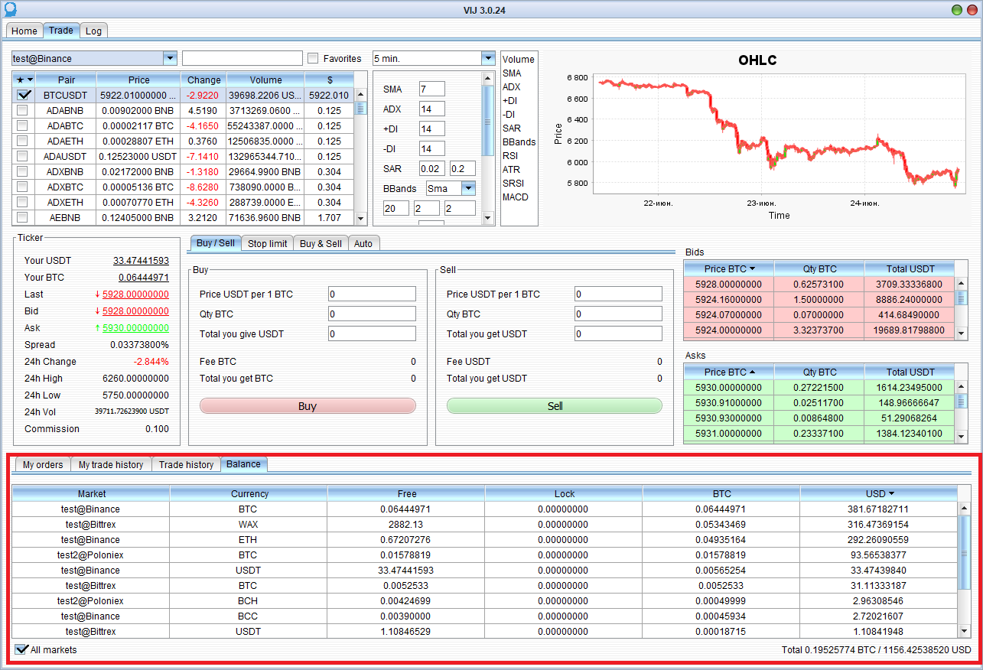Image resolution: width=983 pixels, height=670 pixels.
Task: Enable the Favorites filter checkbox
Action: [313, 59]
